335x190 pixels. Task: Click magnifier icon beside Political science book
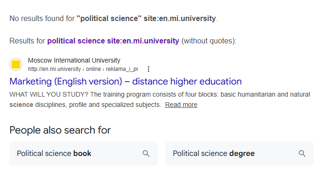click(x=146, y=154)
